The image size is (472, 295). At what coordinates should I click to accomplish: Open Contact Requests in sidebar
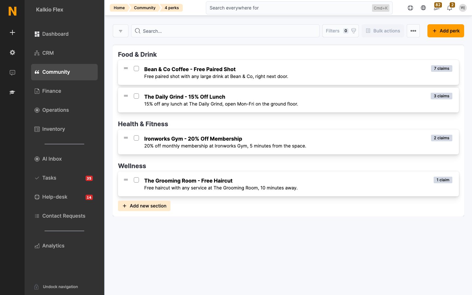64,216
